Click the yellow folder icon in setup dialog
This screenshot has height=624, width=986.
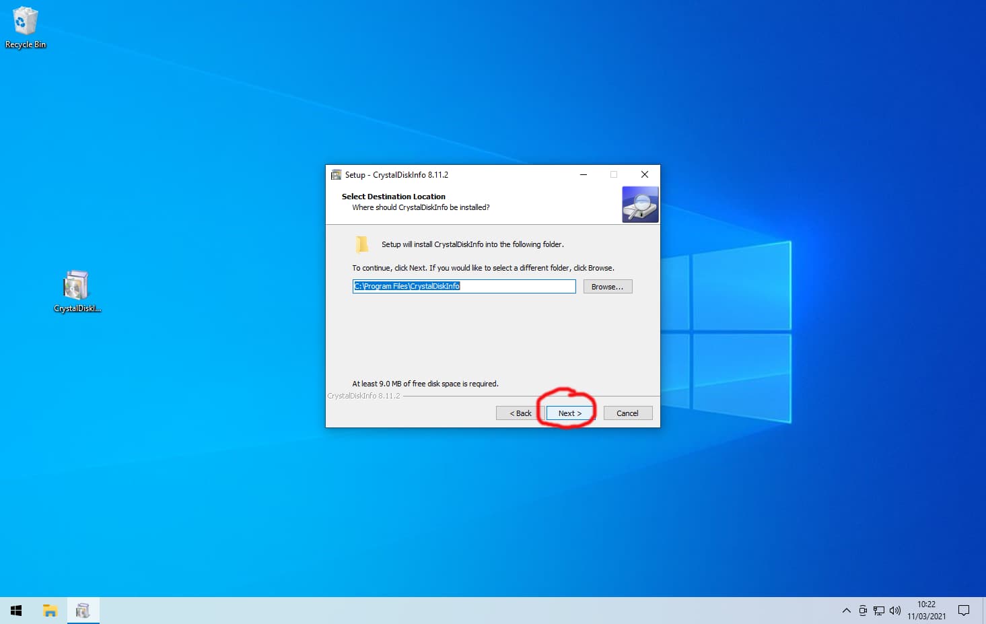point(362,244)
